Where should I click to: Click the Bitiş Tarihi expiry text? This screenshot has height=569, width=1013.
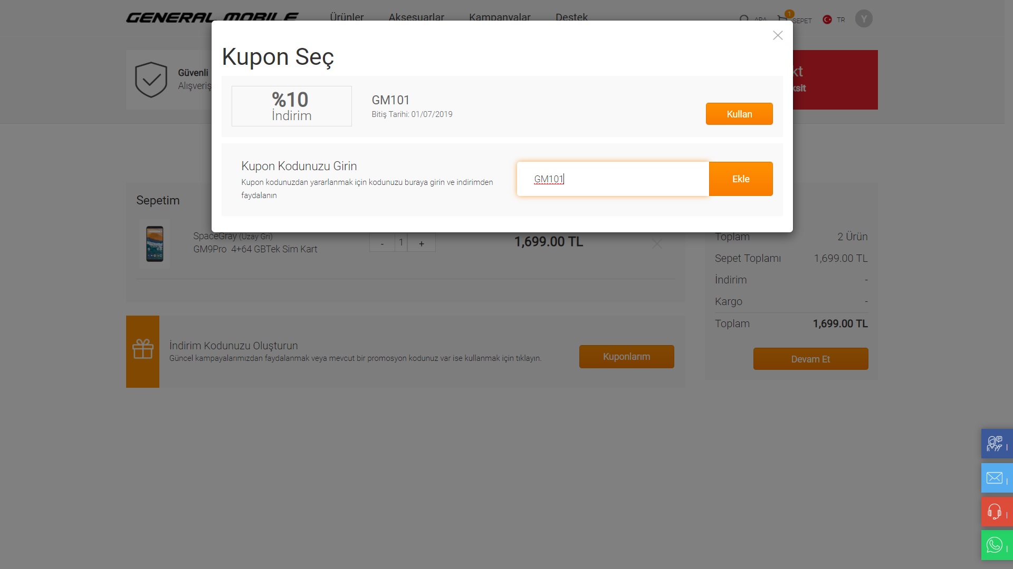coord(412,114)
